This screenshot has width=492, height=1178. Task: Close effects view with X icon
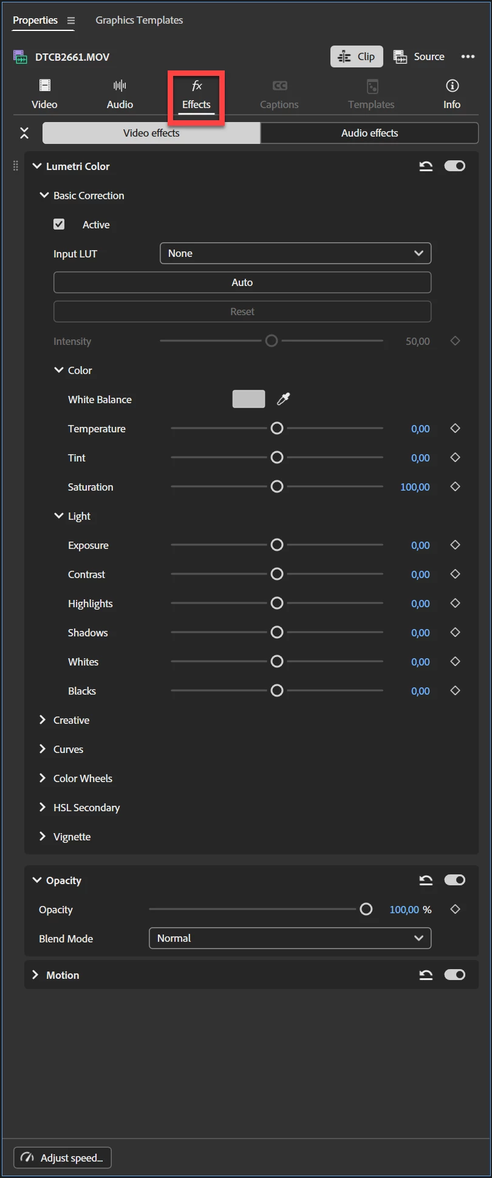click(24, 133)
